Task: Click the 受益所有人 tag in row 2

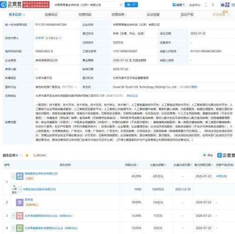Action: click(32, 205)
